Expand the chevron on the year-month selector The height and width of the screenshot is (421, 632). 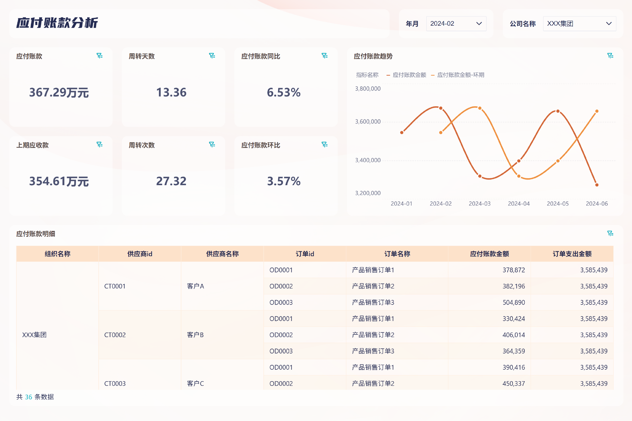(479, 23)
